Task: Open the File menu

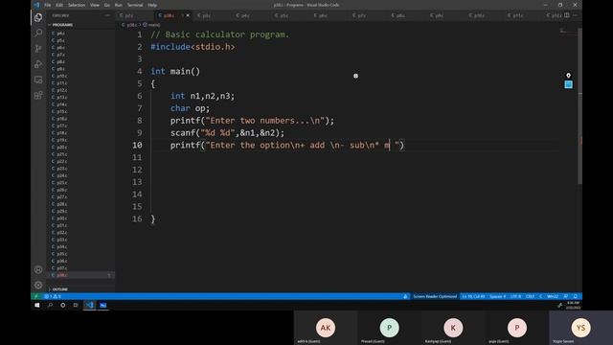Action: 48,5
